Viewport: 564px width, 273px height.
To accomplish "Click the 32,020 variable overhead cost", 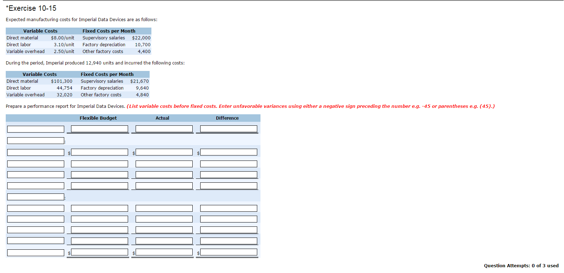I will [64, 95].
